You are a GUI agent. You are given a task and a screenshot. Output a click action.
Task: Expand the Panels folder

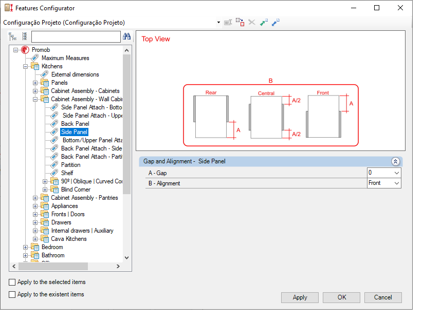coord(35,83)
